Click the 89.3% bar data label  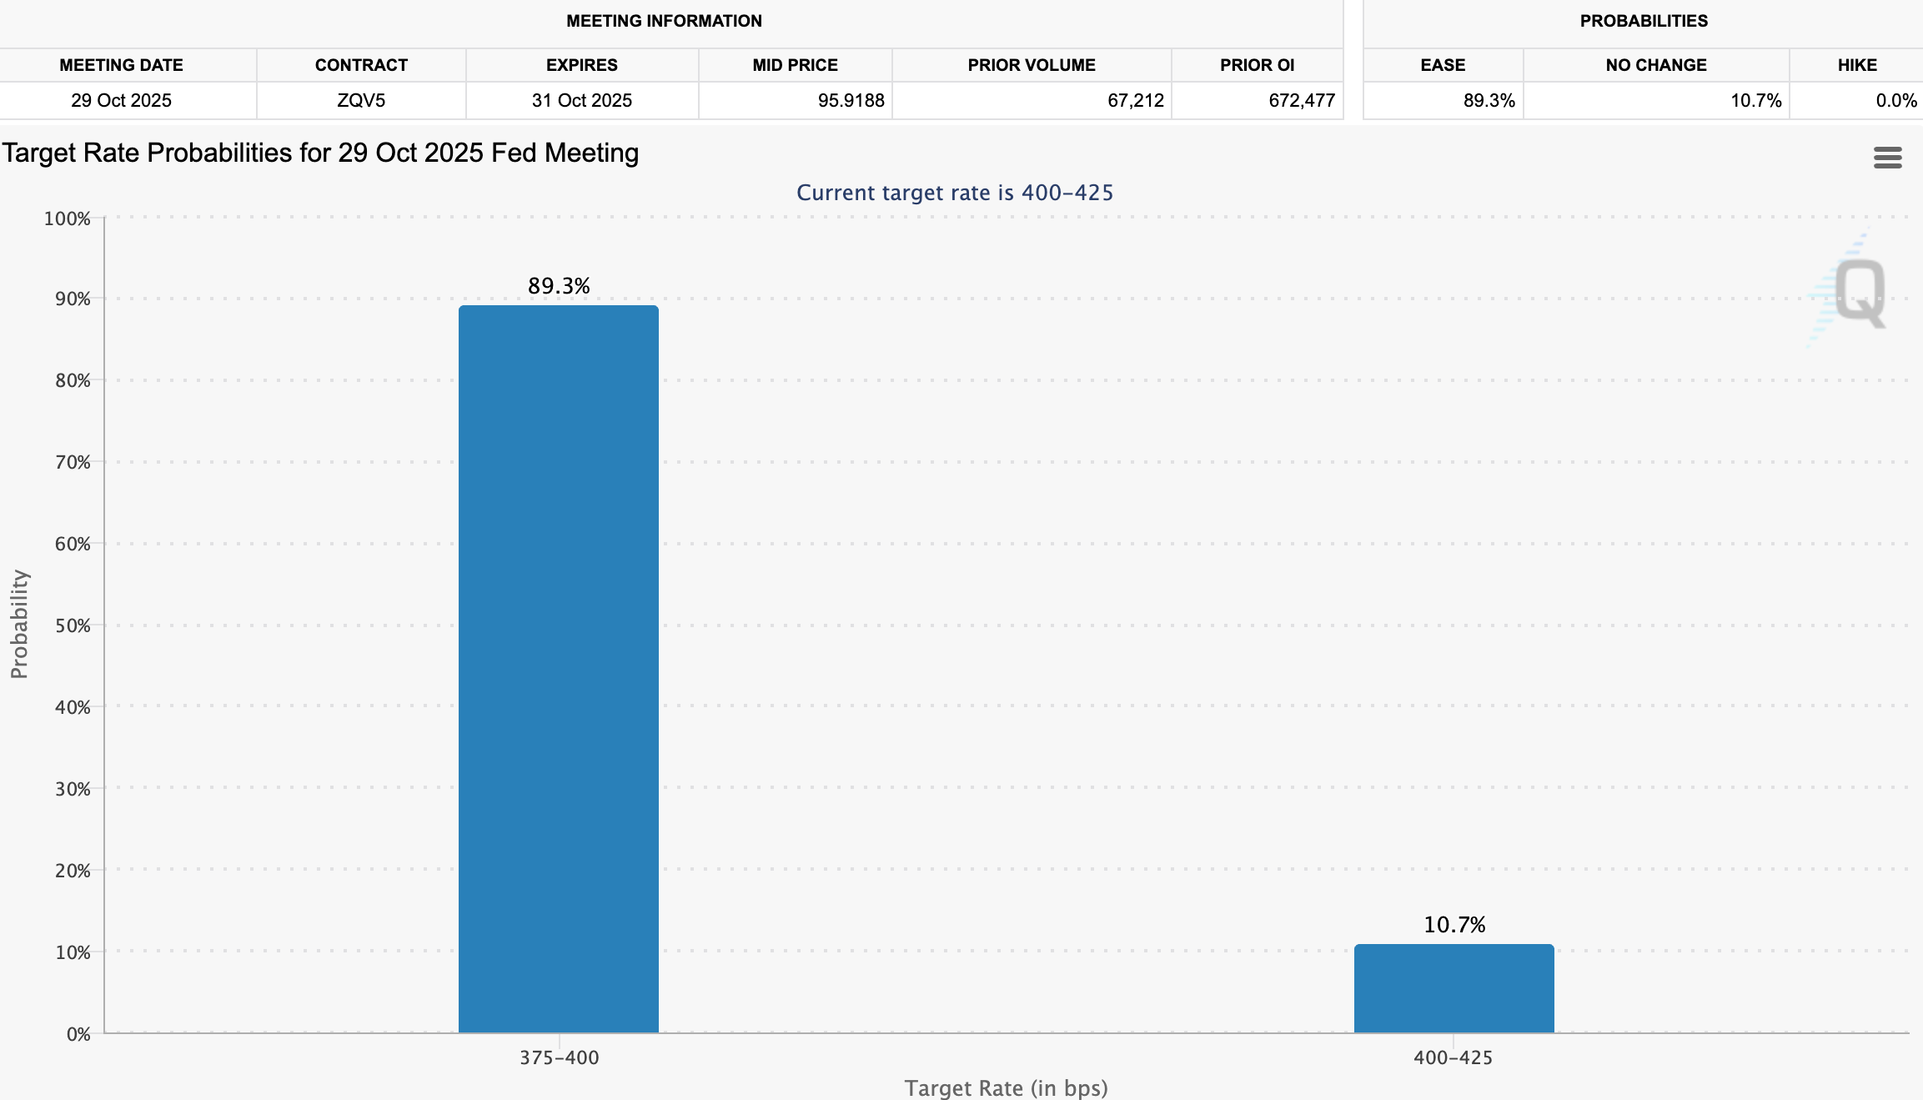(x=558, y=286)
